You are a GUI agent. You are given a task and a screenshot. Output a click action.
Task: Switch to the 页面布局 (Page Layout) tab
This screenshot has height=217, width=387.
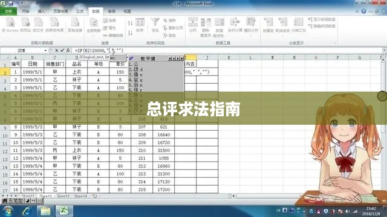point(60,11)
